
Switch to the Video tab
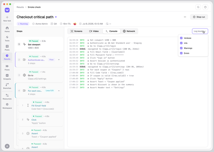click(x=94, y=31)
